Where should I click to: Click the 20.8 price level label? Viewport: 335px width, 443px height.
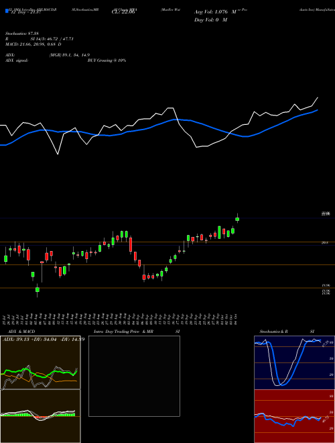324,243
